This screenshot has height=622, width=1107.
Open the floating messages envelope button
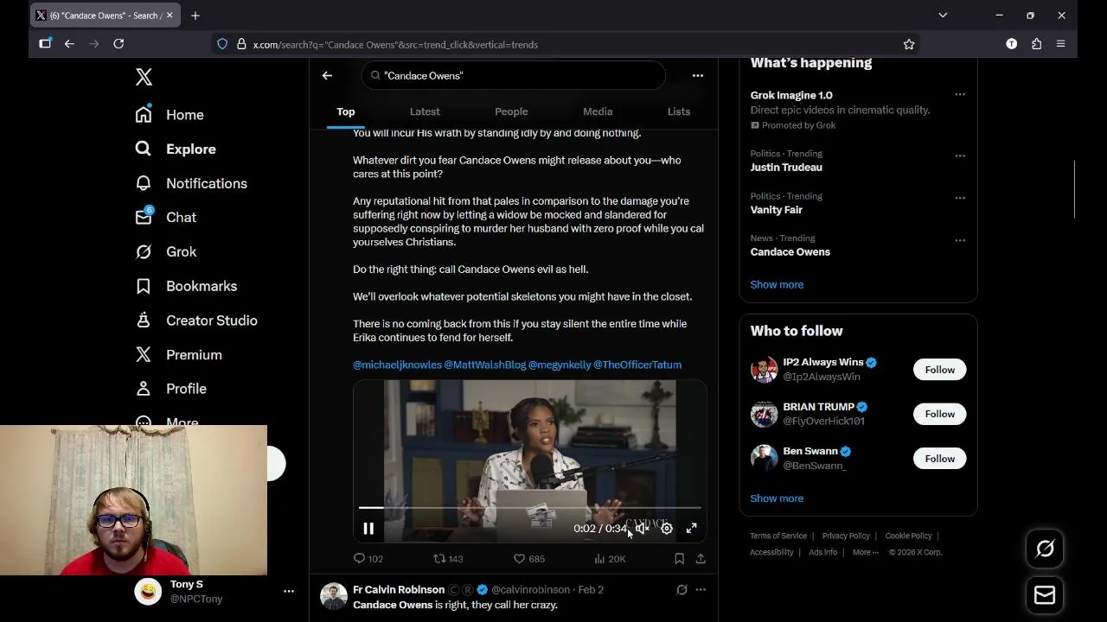pos(1045,594)
